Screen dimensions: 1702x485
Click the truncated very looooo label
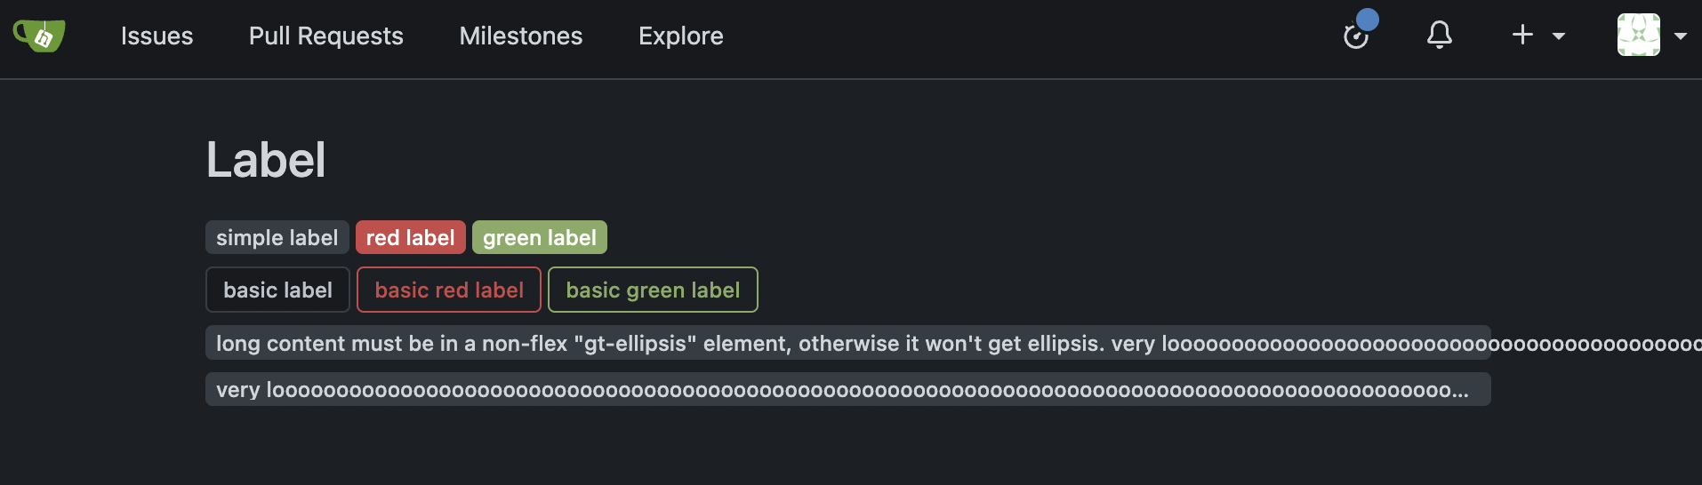tap(848, 389)
